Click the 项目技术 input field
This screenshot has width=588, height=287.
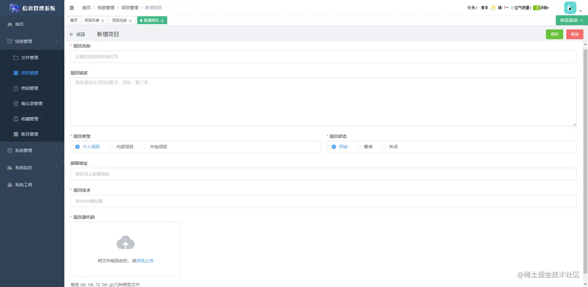coord(323,201)
